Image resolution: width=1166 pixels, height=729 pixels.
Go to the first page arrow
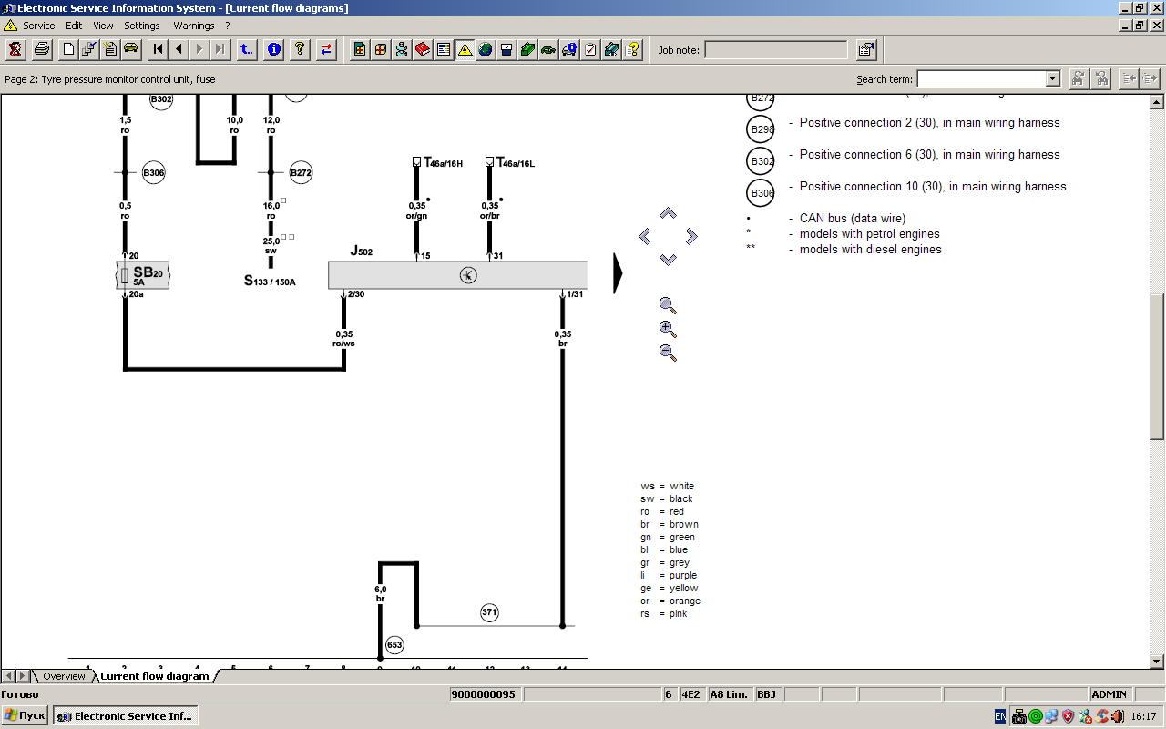158,49
